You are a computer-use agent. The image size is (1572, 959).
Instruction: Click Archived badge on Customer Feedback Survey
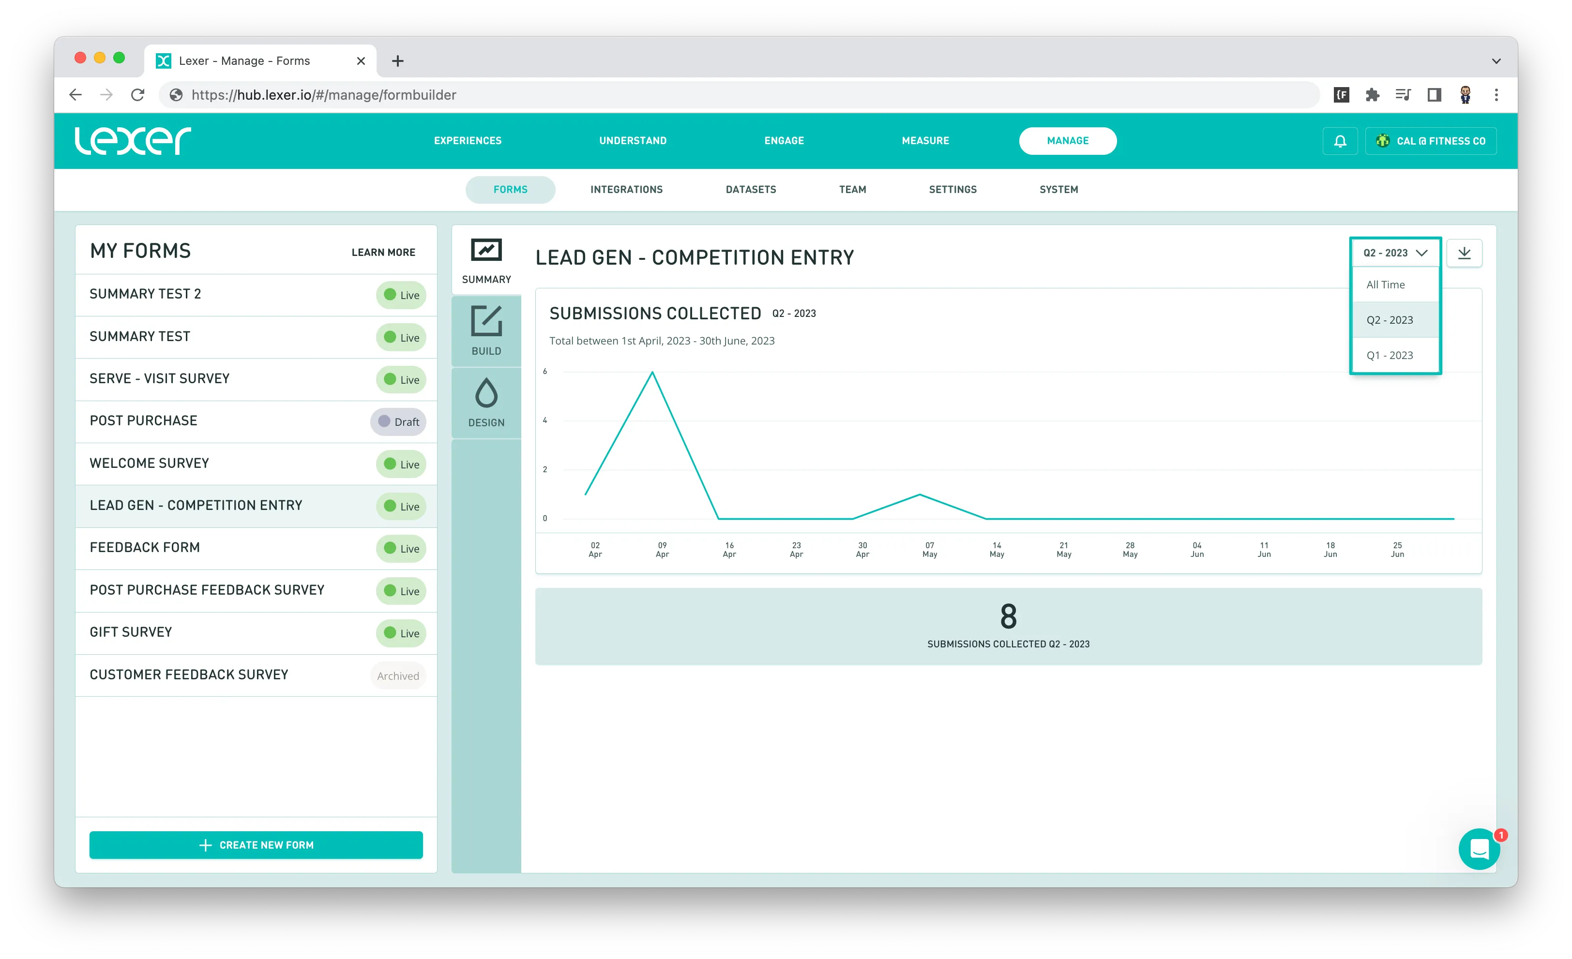click(397, 675)
